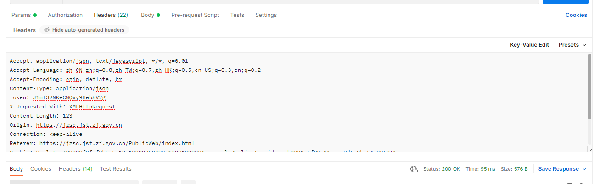Open the request Body tab
This screenshot has width=605, height=184.
point(148,15)
